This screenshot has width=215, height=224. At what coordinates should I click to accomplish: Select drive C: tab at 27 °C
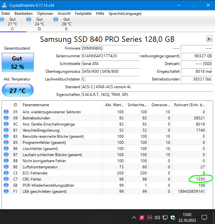(x=13, y=24)
